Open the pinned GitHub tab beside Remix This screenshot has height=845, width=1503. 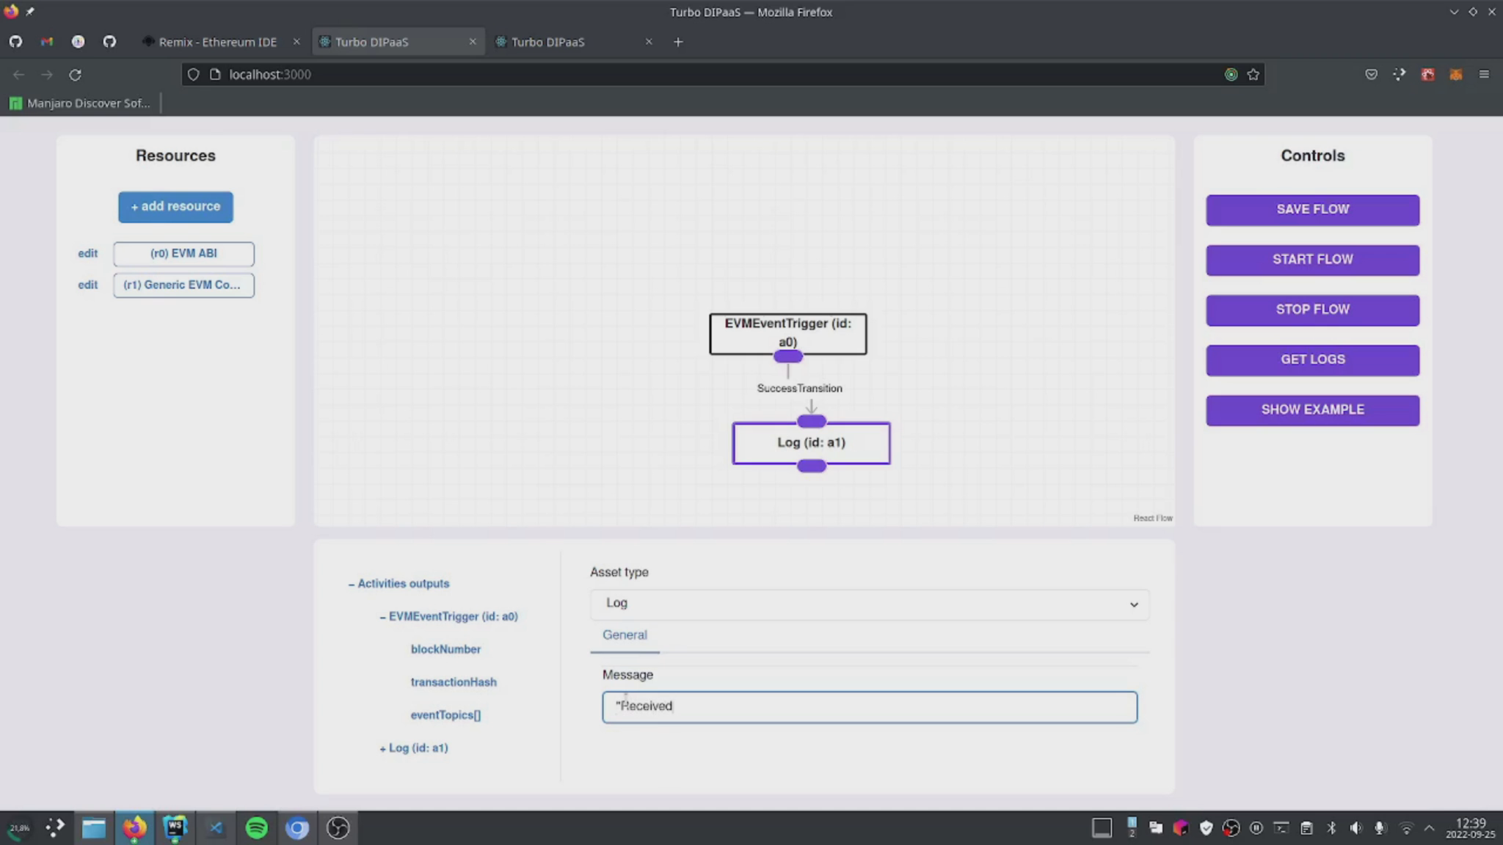pyautogui.click(x=109, y=42)
